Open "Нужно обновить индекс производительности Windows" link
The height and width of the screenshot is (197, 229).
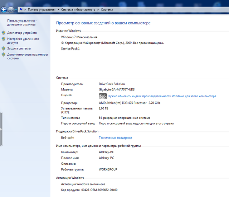point(162,96)
